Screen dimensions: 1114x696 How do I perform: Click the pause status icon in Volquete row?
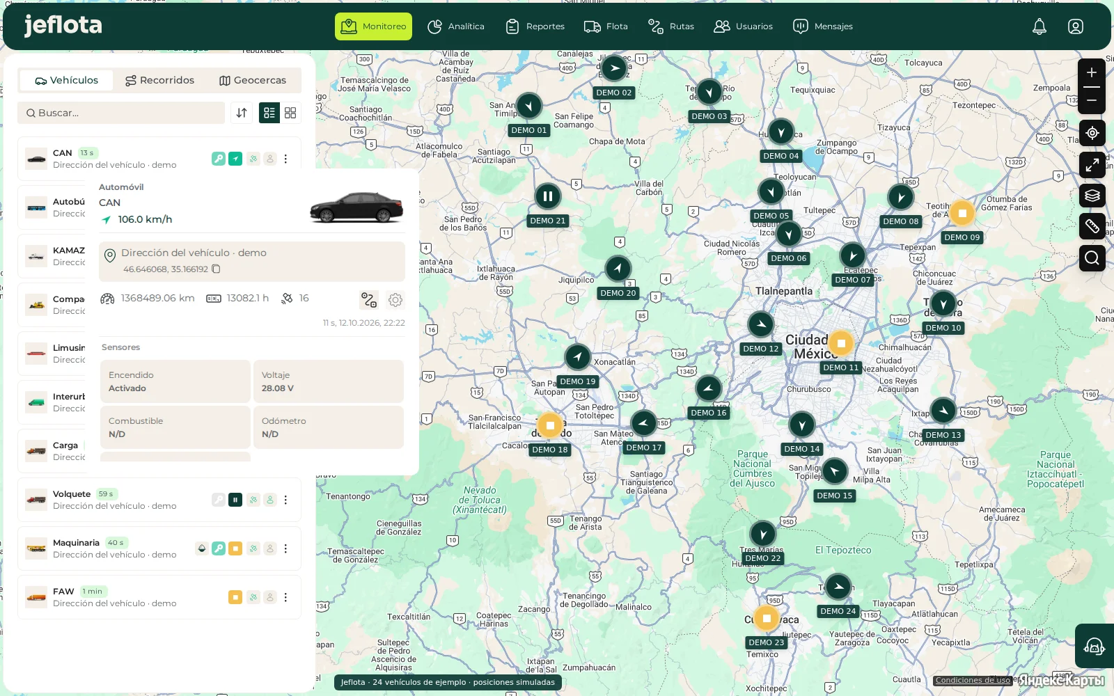tap(235, 500)
